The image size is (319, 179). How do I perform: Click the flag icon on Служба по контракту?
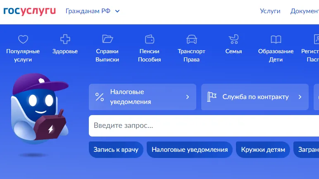[x=212, y=97]
